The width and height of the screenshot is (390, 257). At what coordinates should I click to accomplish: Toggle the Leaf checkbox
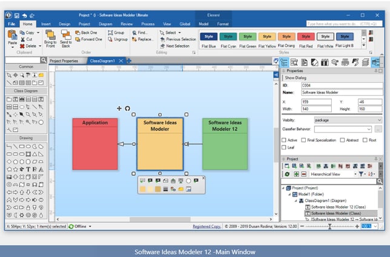pos(284,147)
